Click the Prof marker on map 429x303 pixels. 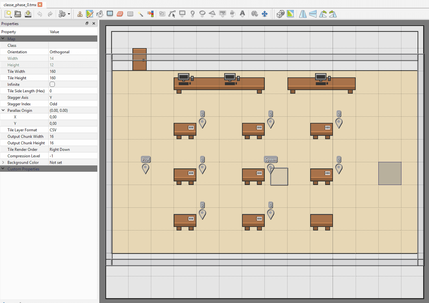pyautogui.click(x=145, y=168)
